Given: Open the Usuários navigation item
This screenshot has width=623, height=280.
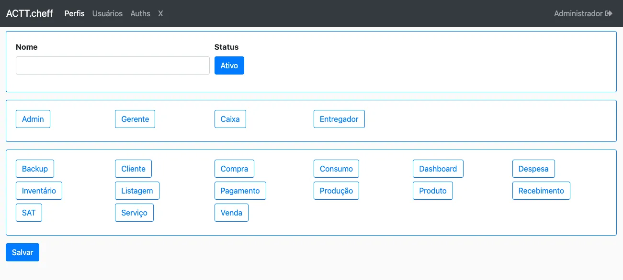Looking at the screenshot, I should [107, 13].
